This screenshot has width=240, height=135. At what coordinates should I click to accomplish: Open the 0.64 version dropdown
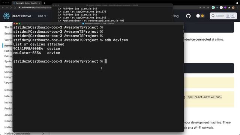[42, 16]
